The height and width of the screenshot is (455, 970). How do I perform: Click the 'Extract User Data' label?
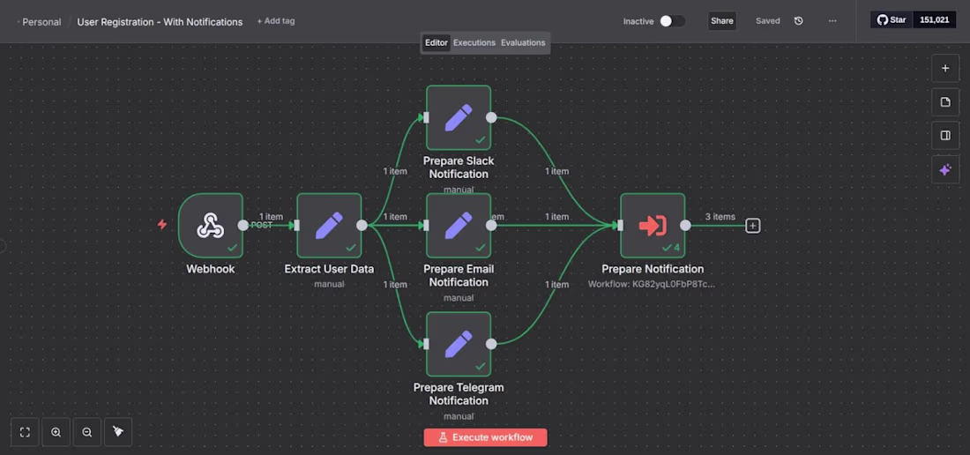click(329, 269)
